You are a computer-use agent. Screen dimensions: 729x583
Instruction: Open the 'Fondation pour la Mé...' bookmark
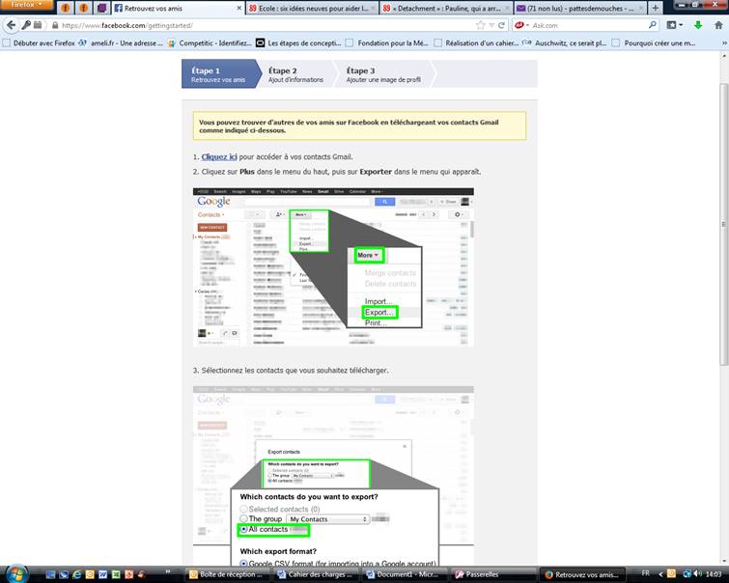click(387, 43)
